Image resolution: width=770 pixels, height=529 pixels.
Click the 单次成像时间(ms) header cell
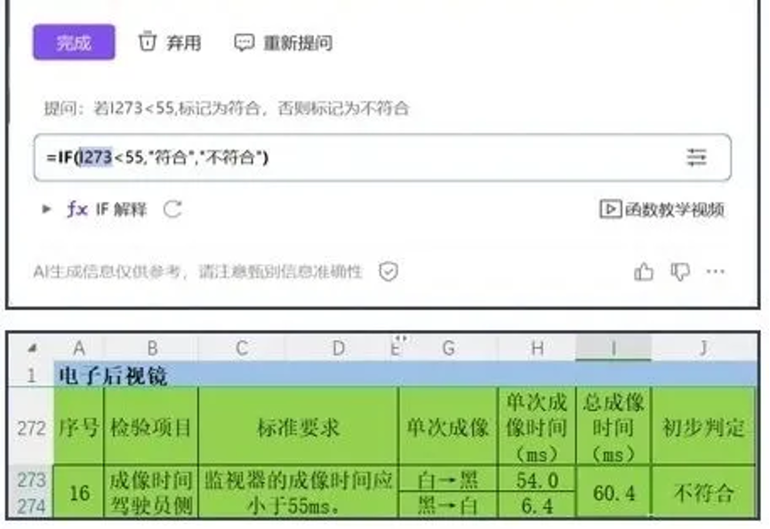(537, 428)
